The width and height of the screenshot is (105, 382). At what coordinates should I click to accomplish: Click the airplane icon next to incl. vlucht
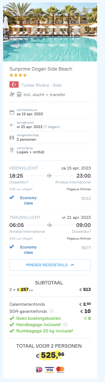coord(12,94)
